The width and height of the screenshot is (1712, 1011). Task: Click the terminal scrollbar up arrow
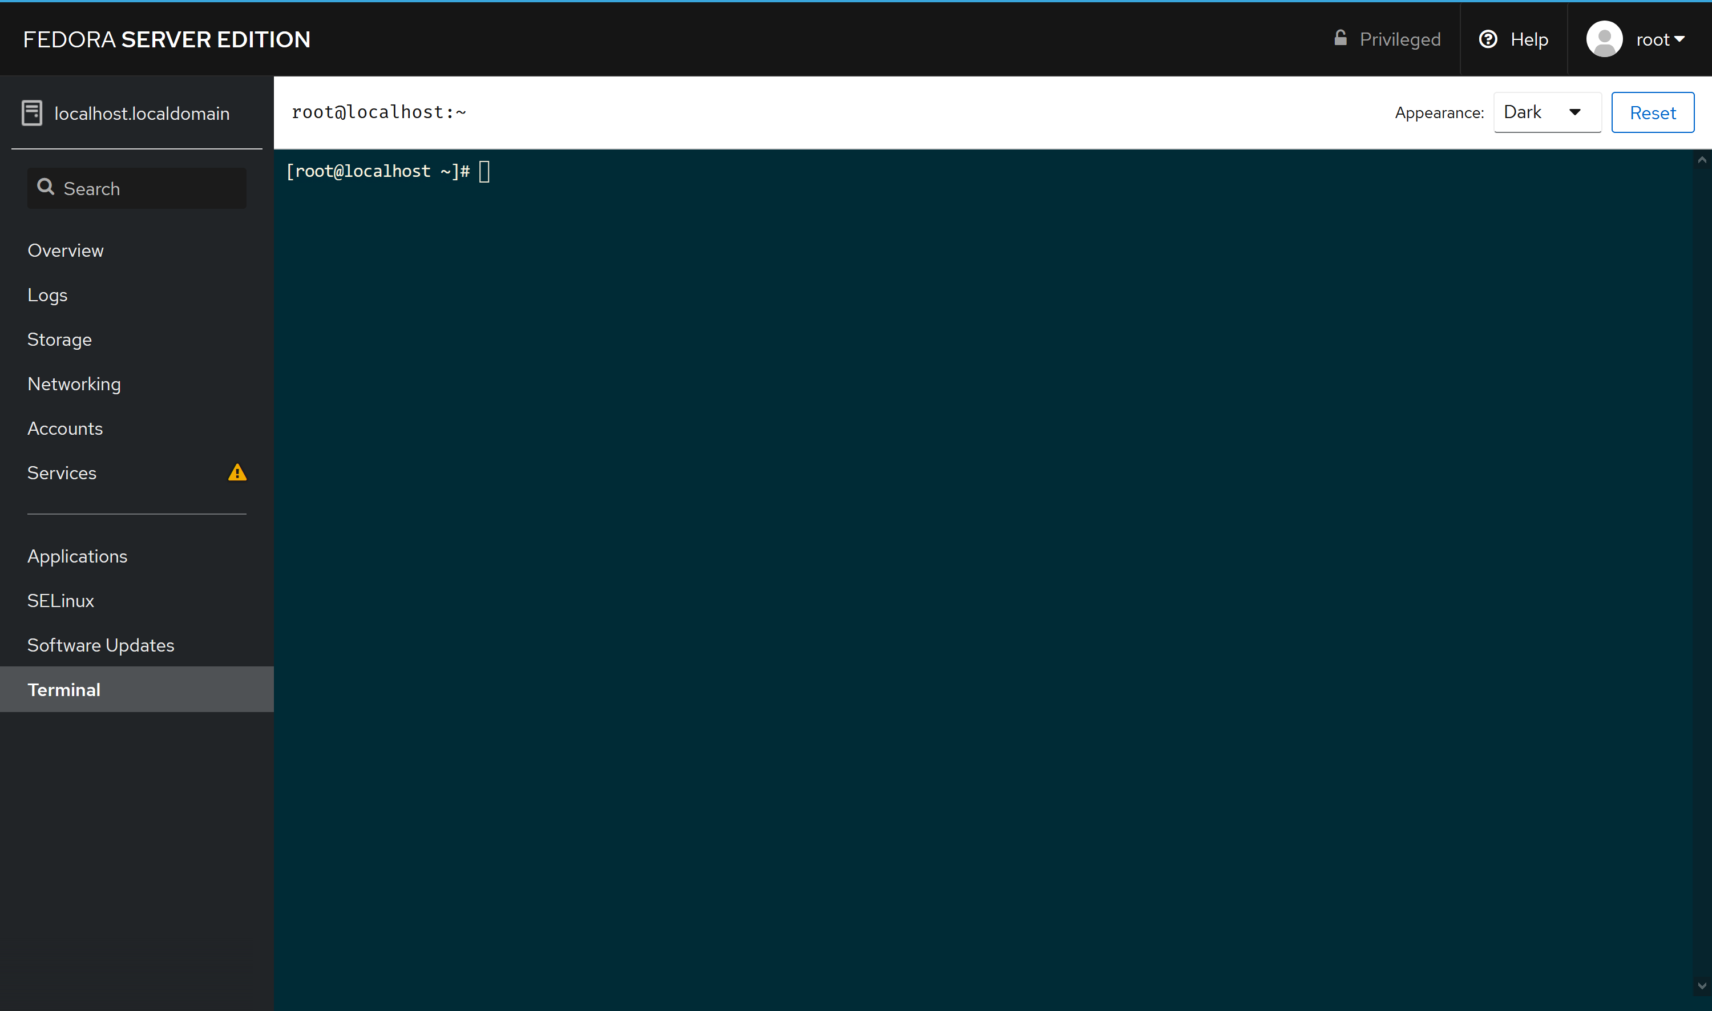pos(1702,160)
